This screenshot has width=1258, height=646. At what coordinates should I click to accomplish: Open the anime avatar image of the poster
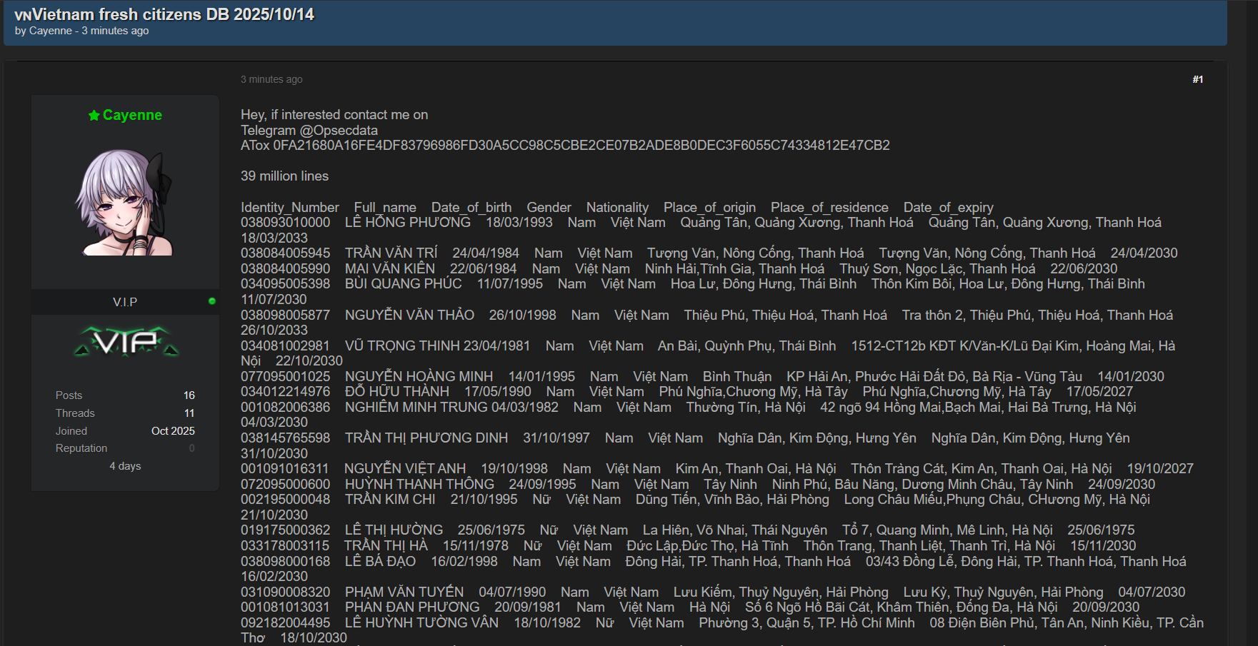pos(125,202)
